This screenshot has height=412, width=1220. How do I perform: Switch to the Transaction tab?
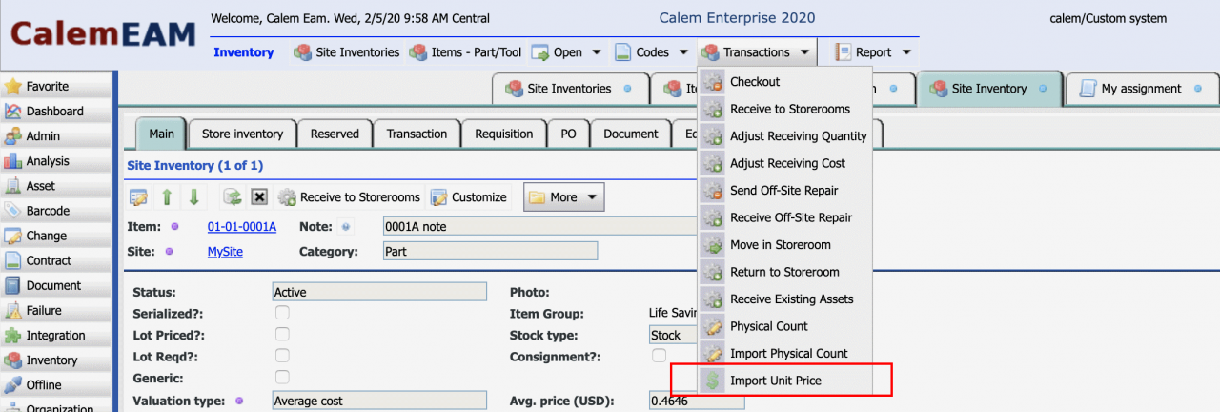(x=417, y=134)
